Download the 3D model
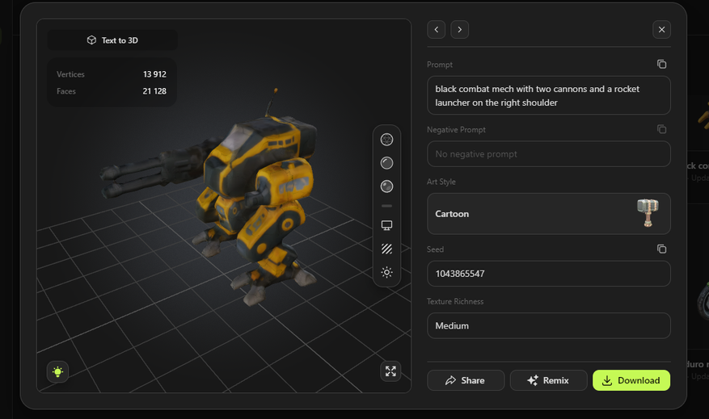 pos(631,380)
